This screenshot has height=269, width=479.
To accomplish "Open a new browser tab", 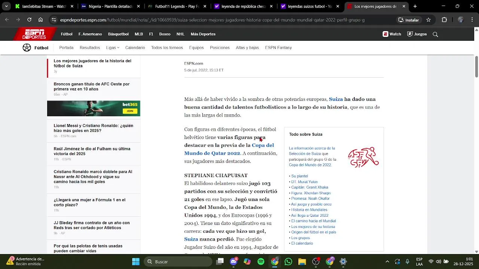I will 415,6.
